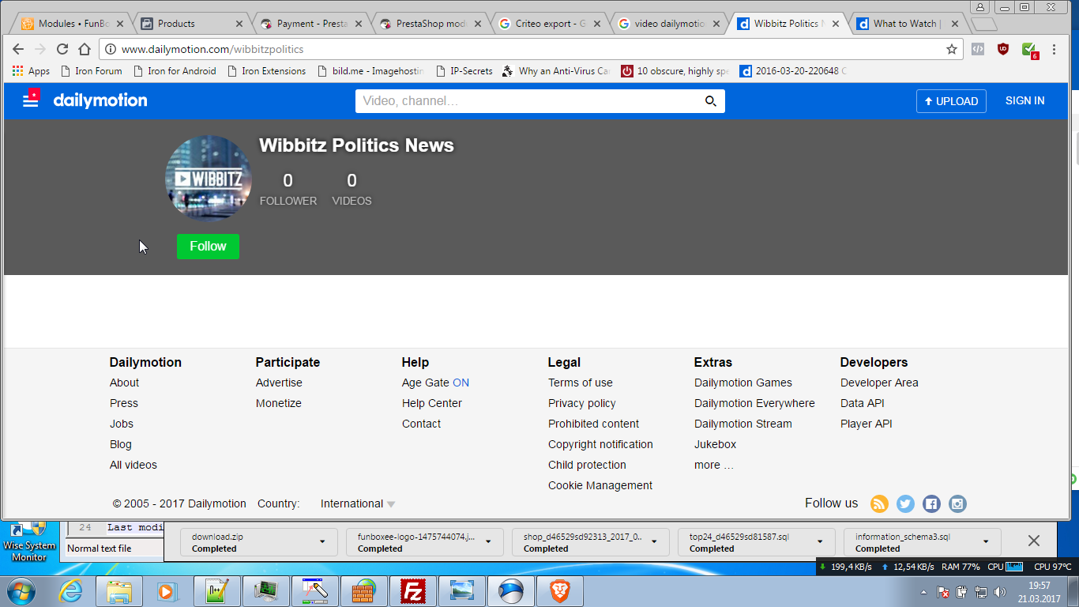Close the downloads bar
This screenshot has width=1079, height=607.
click(1033, 541)
